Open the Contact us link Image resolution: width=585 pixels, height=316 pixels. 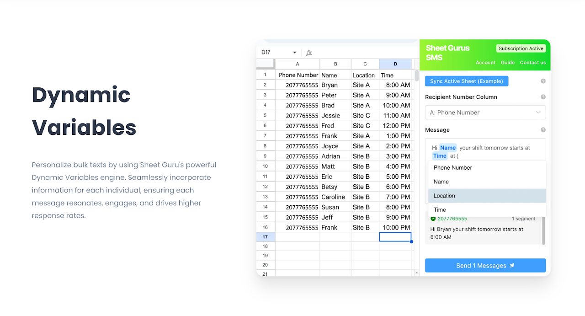click(533, 63)
